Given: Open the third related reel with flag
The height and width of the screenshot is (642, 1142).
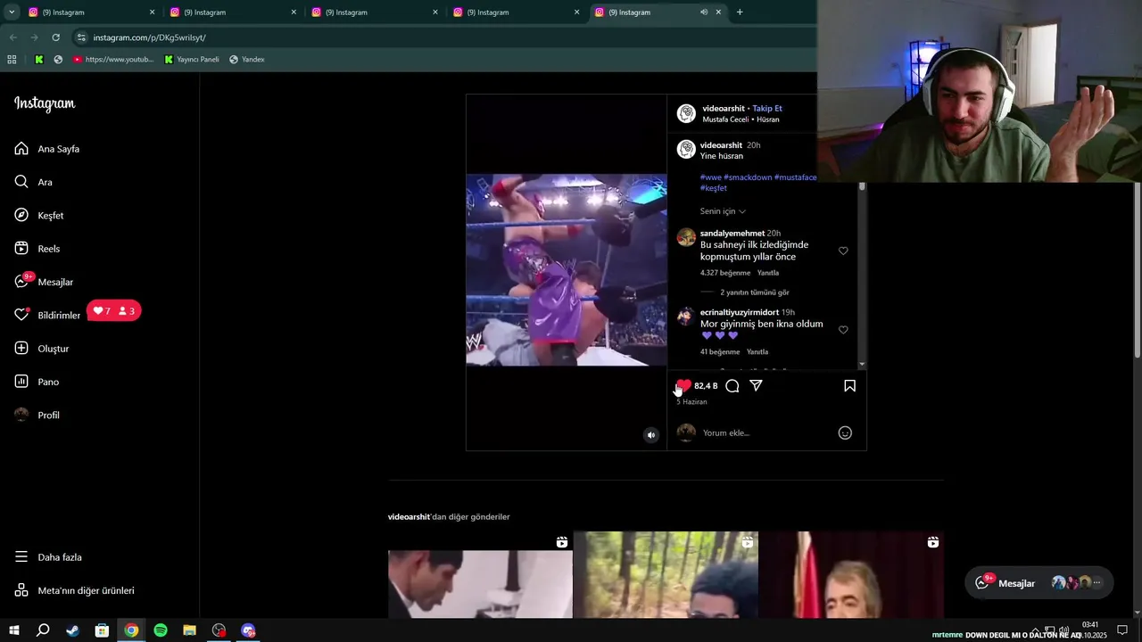Looking at the screenshot, I should 851,575.
